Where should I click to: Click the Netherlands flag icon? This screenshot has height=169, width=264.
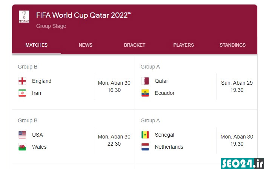[x=145, y=147]
